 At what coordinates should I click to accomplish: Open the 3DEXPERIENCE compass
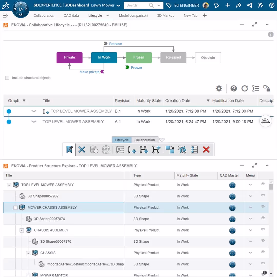(21, 9)
